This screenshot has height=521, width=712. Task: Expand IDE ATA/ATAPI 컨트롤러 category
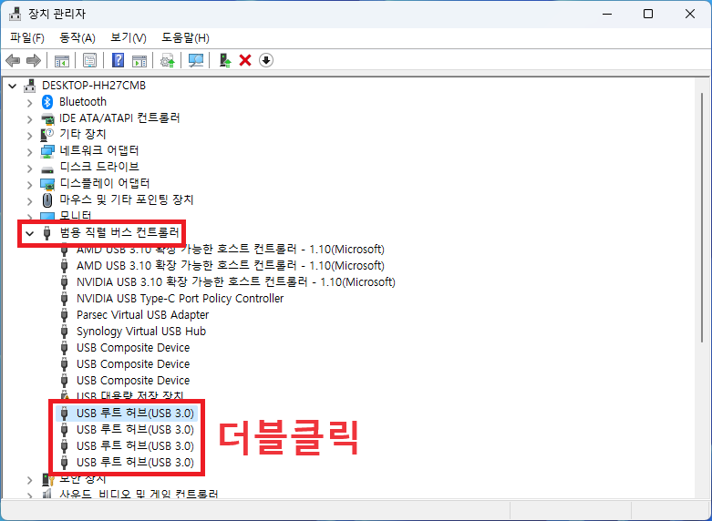pos(29,119)
